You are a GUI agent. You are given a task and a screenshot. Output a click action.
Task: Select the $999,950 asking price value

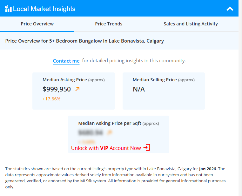coord(57,89)
